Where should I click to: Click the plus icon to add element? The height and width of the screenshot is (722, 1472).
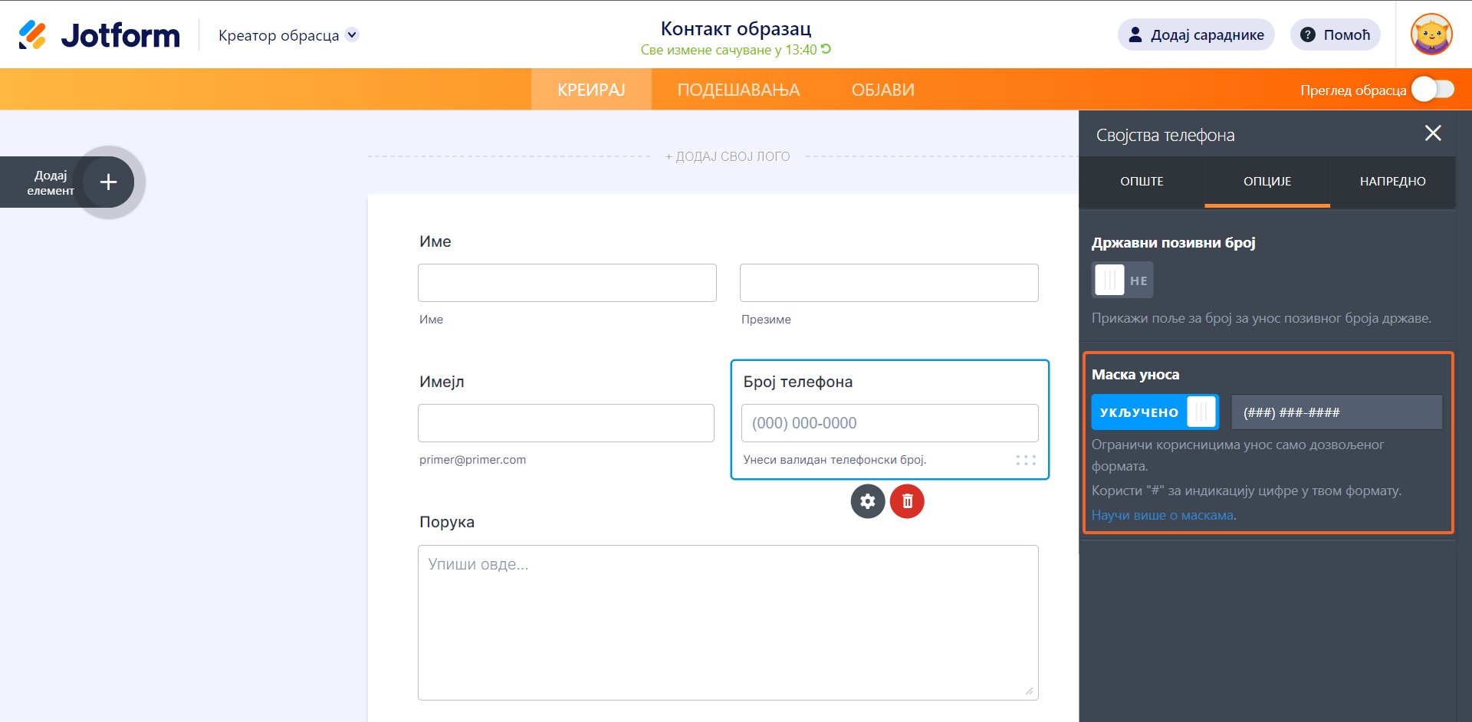pyautogui.click(x=109, y=182)
